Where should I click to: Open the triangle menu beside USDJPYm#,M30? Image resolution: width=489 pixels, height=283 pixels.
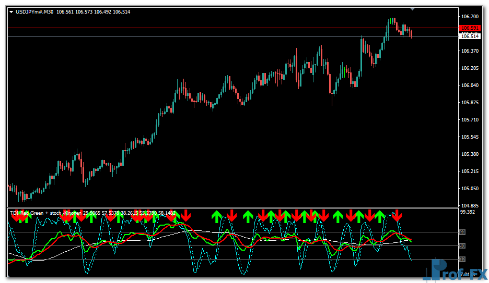point(11,11)
